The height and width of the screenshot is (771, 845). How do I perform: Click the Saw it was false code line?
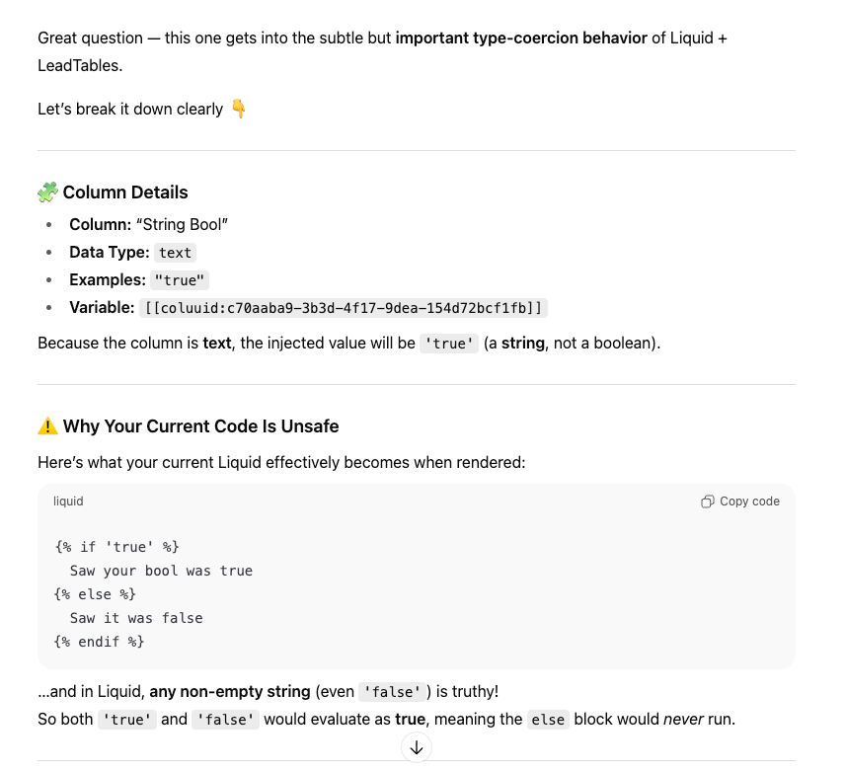[136, 618]
